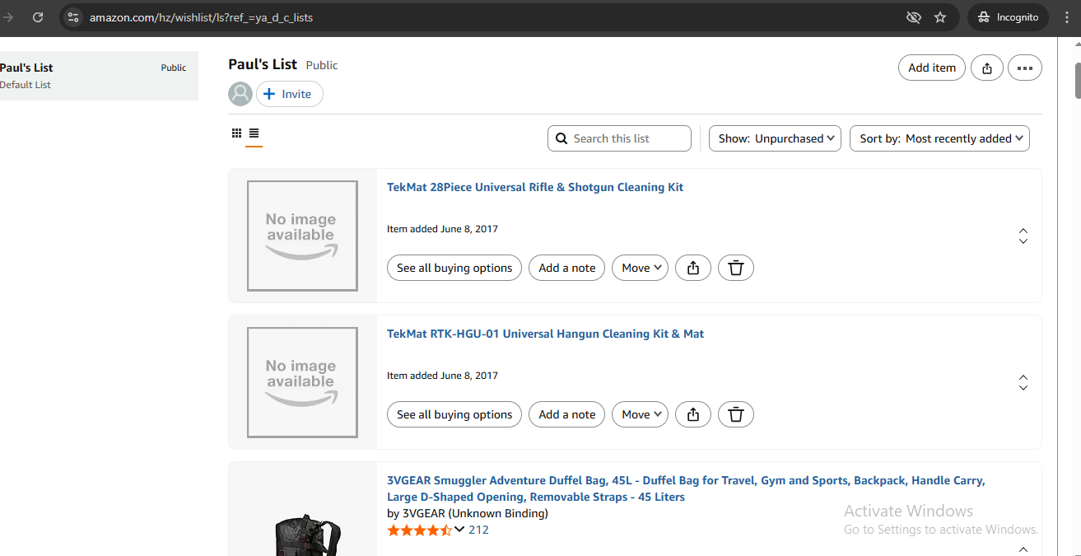This screenshot has width=1081, height=556.
Task: Invite someone to the list
Action: tap(290, 94)
